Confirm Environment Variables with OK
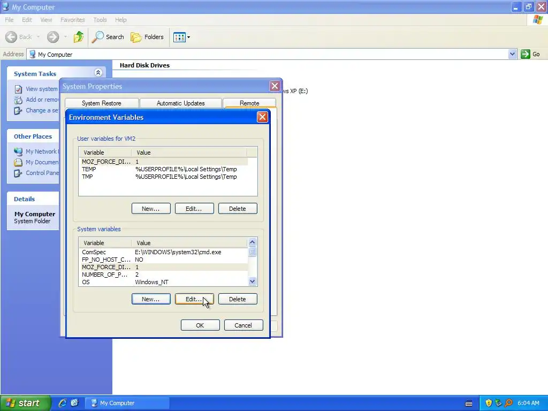The width and height of the screenshot is (548, 411). coord(200,325)
